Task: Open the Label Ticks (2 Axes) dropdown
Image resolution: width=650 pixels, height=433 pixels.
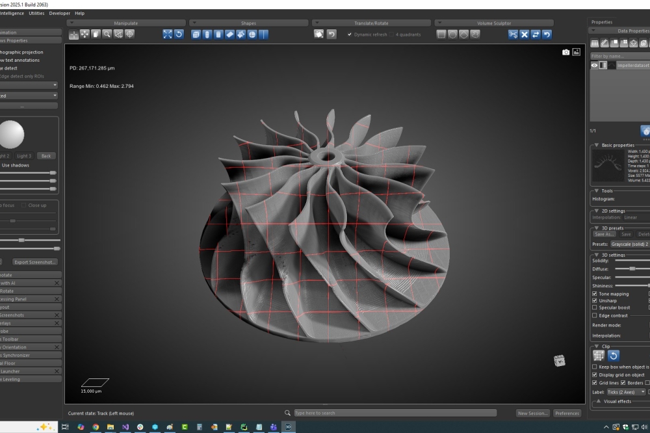Action: (626, 392)
